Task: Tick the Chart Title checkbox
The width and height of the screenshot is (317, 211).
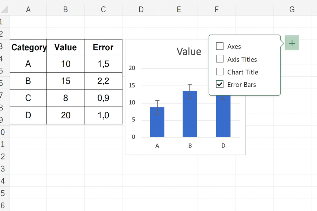Action: pyautogui.click(x=220, y=72)
